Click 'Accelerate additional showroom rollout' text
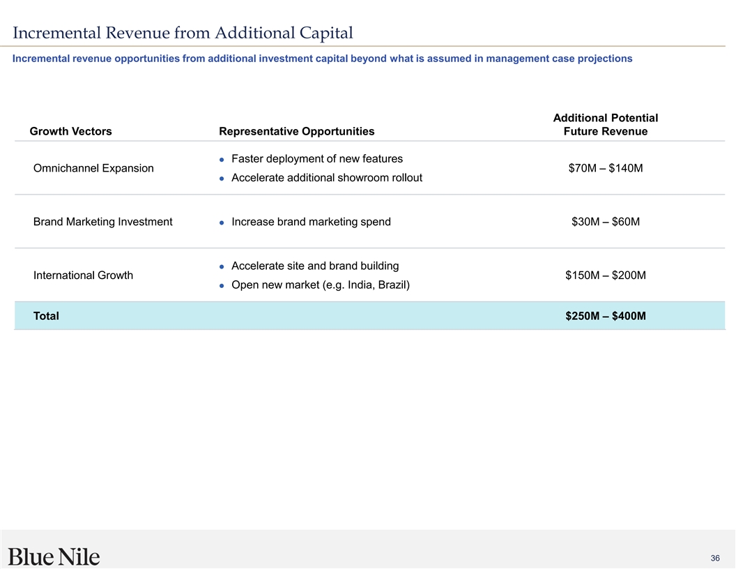 326,178
